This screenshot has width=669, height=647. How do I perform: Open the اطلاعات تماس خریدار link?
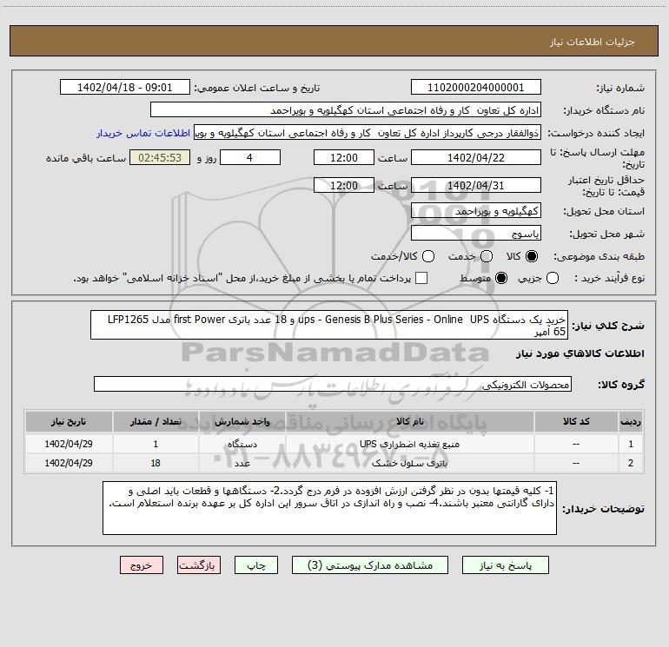(x=143, y=133)
